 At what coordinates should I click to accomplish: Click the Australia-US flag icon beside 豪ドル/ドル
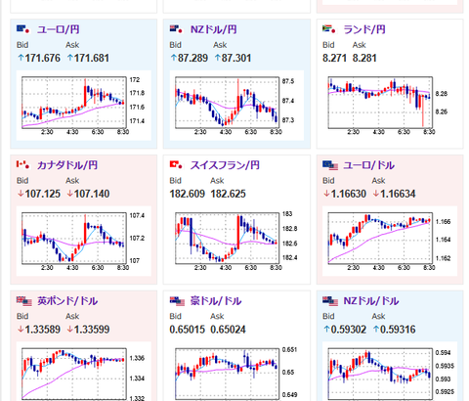point(177,301)
